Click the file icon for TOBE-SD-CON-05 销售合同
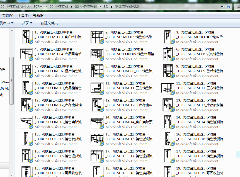The width and height of the screenshot is (240, 177). [x=97, y=54]
